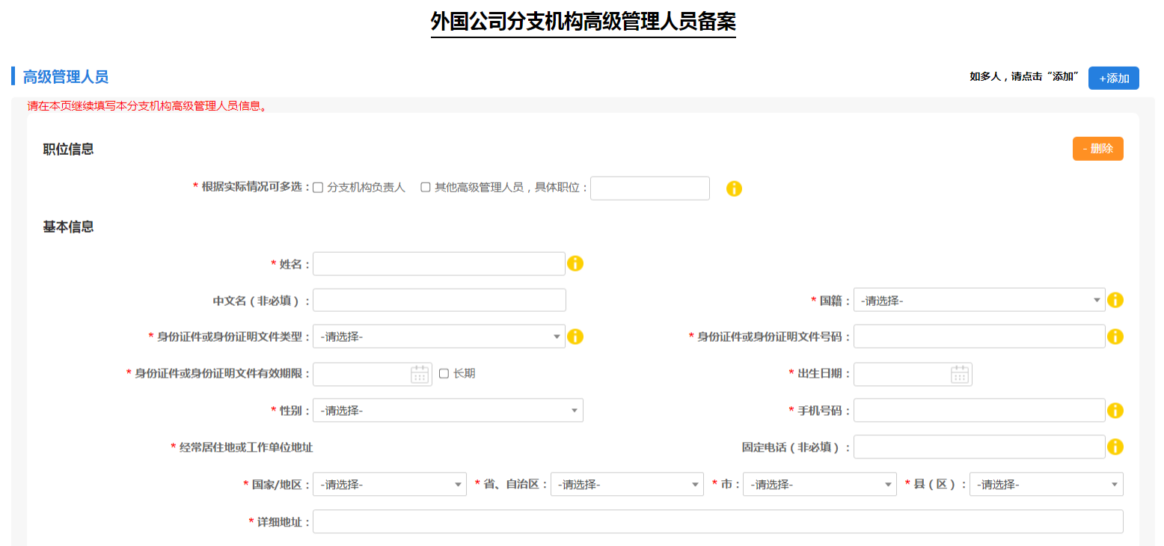The width and height of the screenshot is (1164, 546).
Task: Open info tip beside 具体职位 input
Action: tap(734, 188)
